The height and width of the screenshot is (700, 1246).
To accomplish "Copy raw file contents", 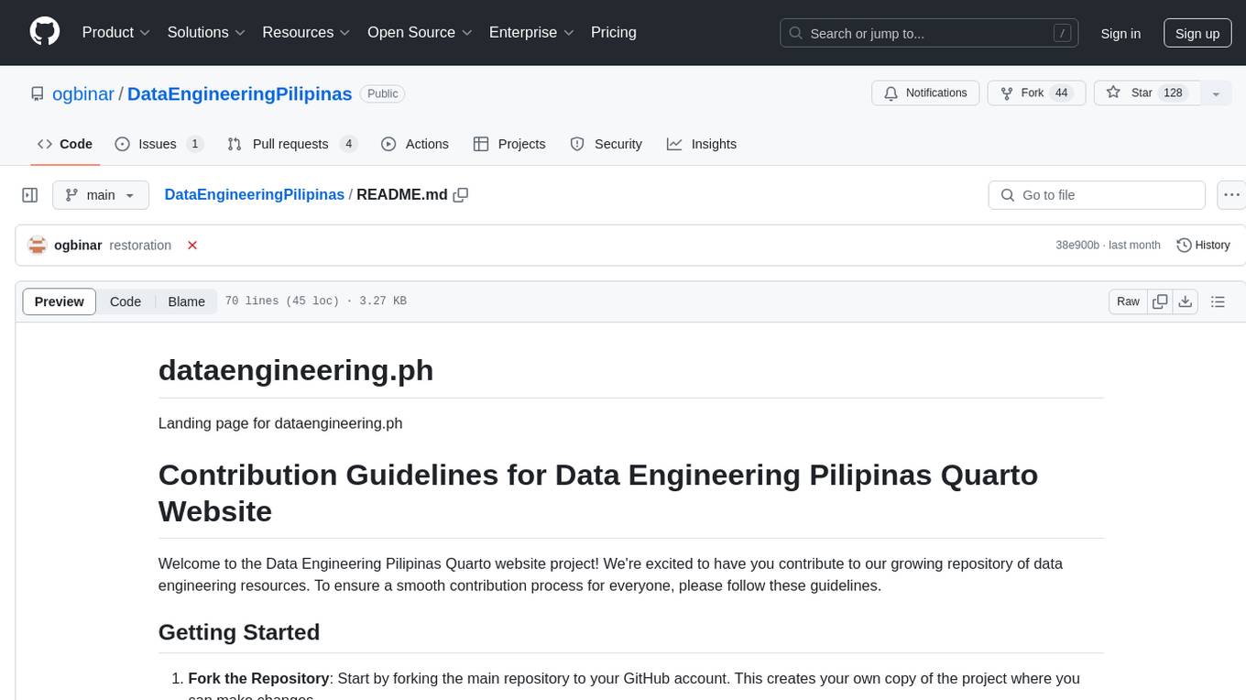I will tap(1161, 301).
